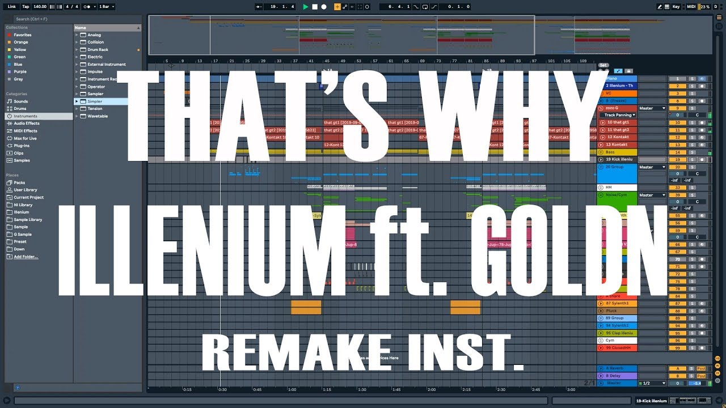This screenshot has width=726, height=408.
Task: Open Track Panning automation chooser
Action: [x=617, y=115]
